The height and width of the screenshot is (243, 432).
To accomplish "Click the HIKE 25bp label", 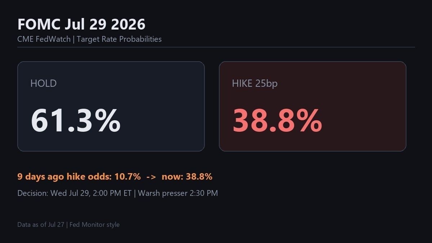I will click(255, 84).
